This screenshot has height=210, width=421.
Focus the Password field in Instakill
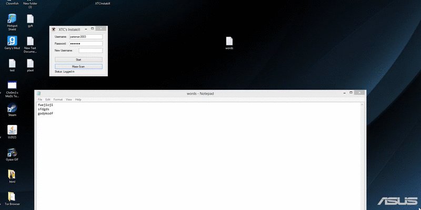86,44
